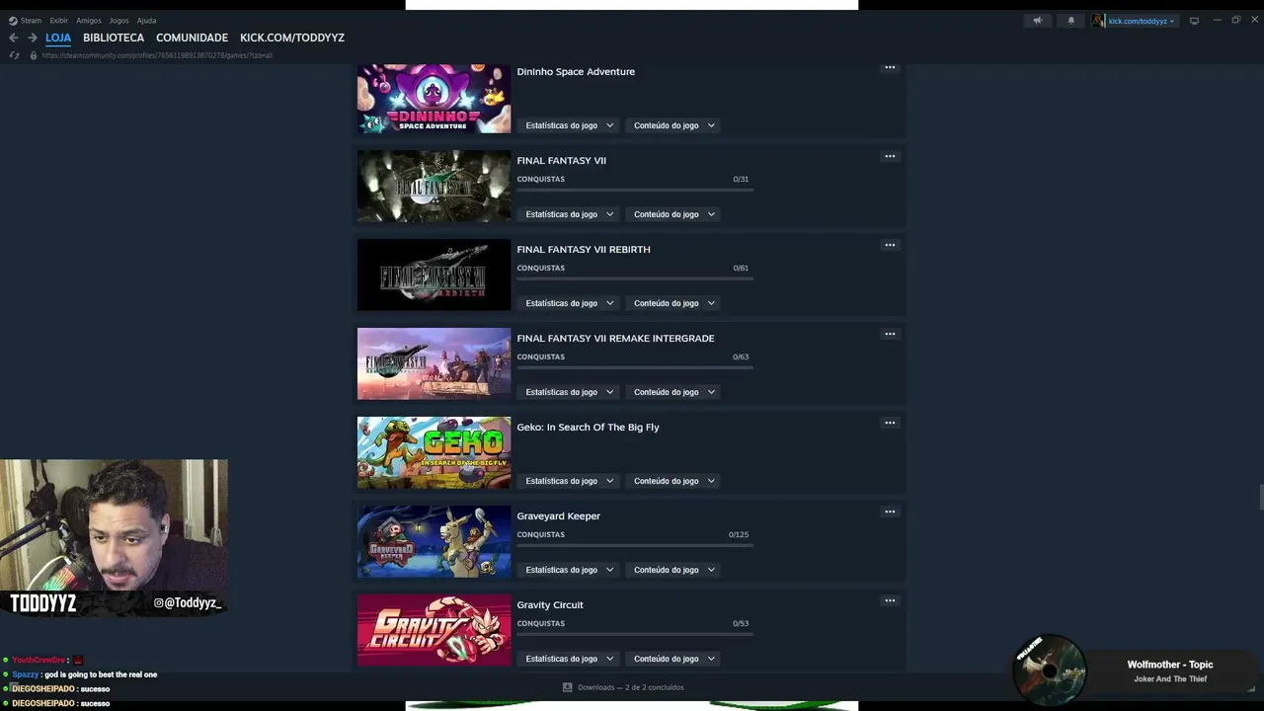Expand Conteúdo do jogo for Graveyard Keeper
This screenshot has height=711, width=1264.
pos(674,570)
